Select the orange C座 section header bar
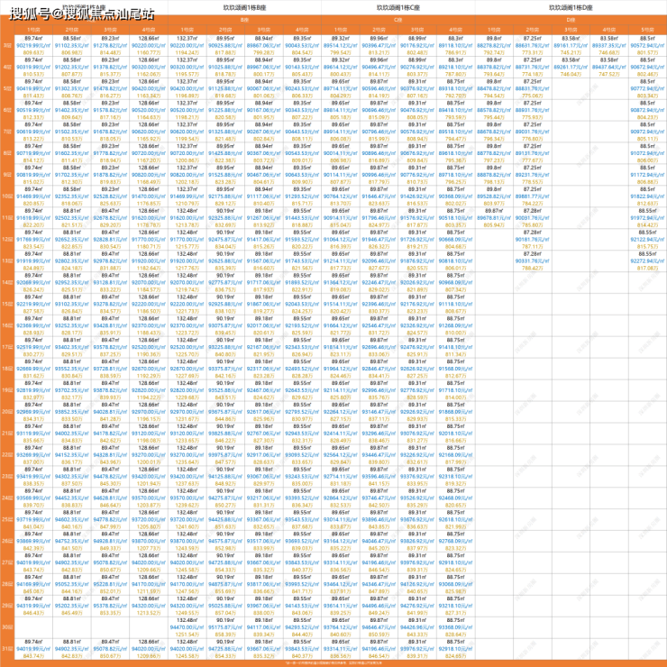 pos(397,18)
